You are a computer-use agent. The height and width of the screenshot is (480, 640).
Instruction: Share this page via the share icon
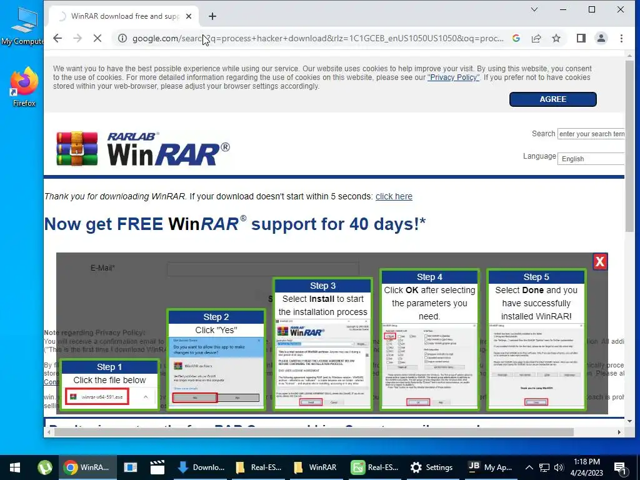[536, 38]
